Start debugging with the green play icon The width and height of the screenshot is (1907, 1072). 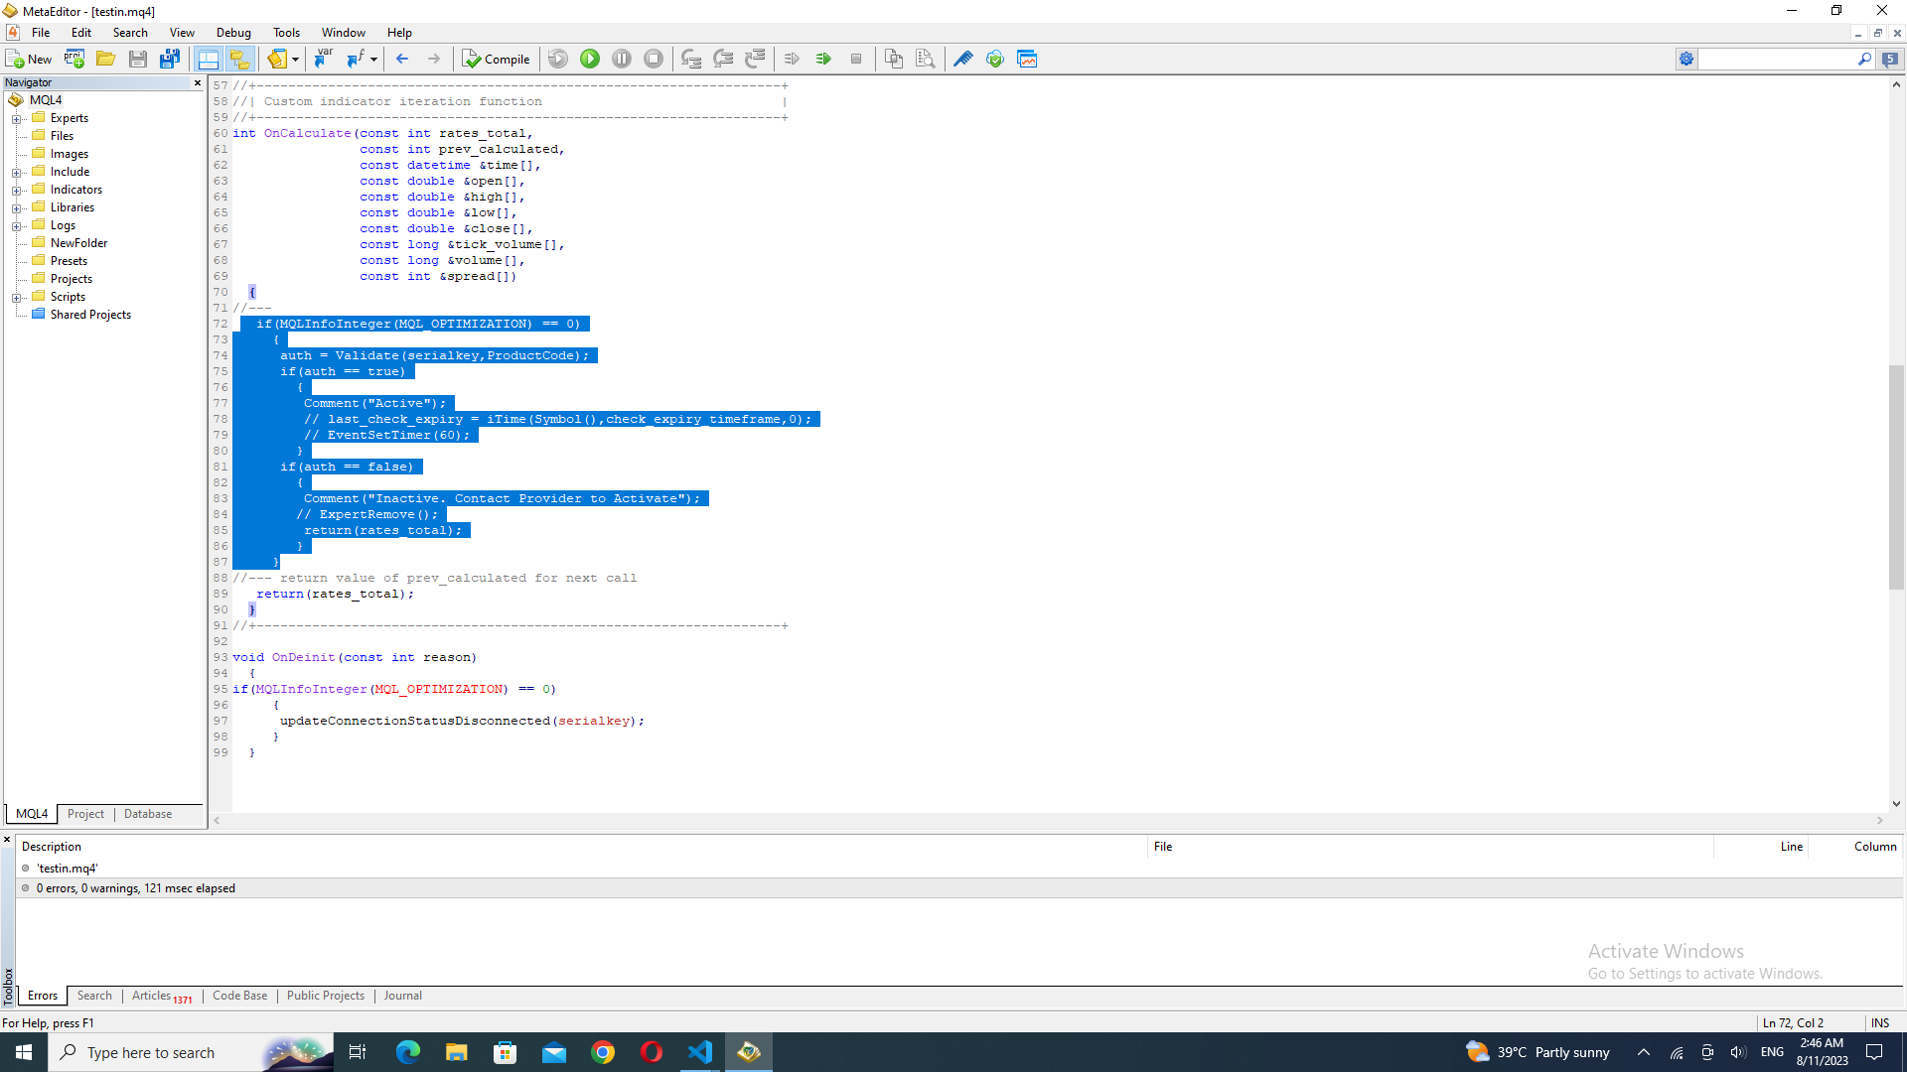pos(590,60)
